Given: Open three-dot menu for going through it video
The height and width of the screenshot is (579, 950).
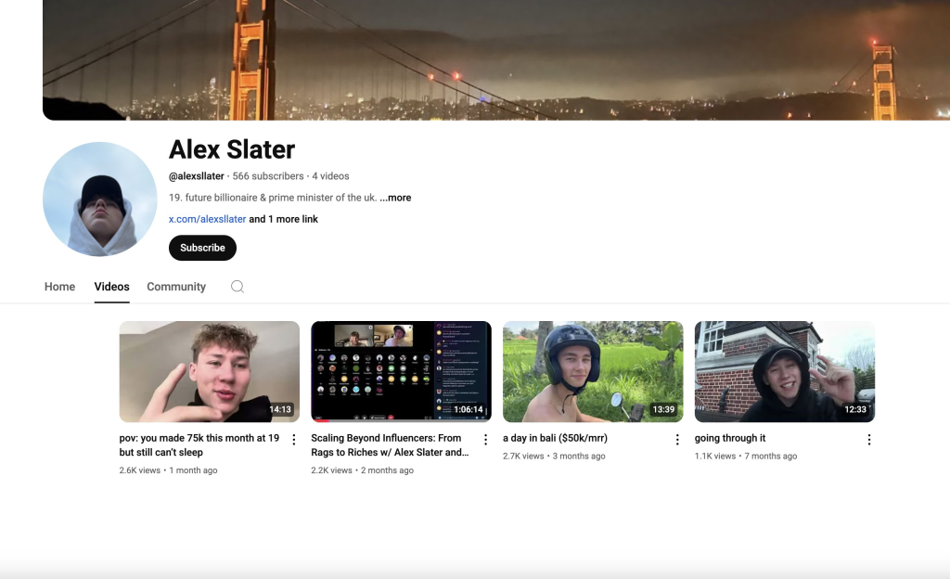Looking at the screenshot, I should pos(869,440).
